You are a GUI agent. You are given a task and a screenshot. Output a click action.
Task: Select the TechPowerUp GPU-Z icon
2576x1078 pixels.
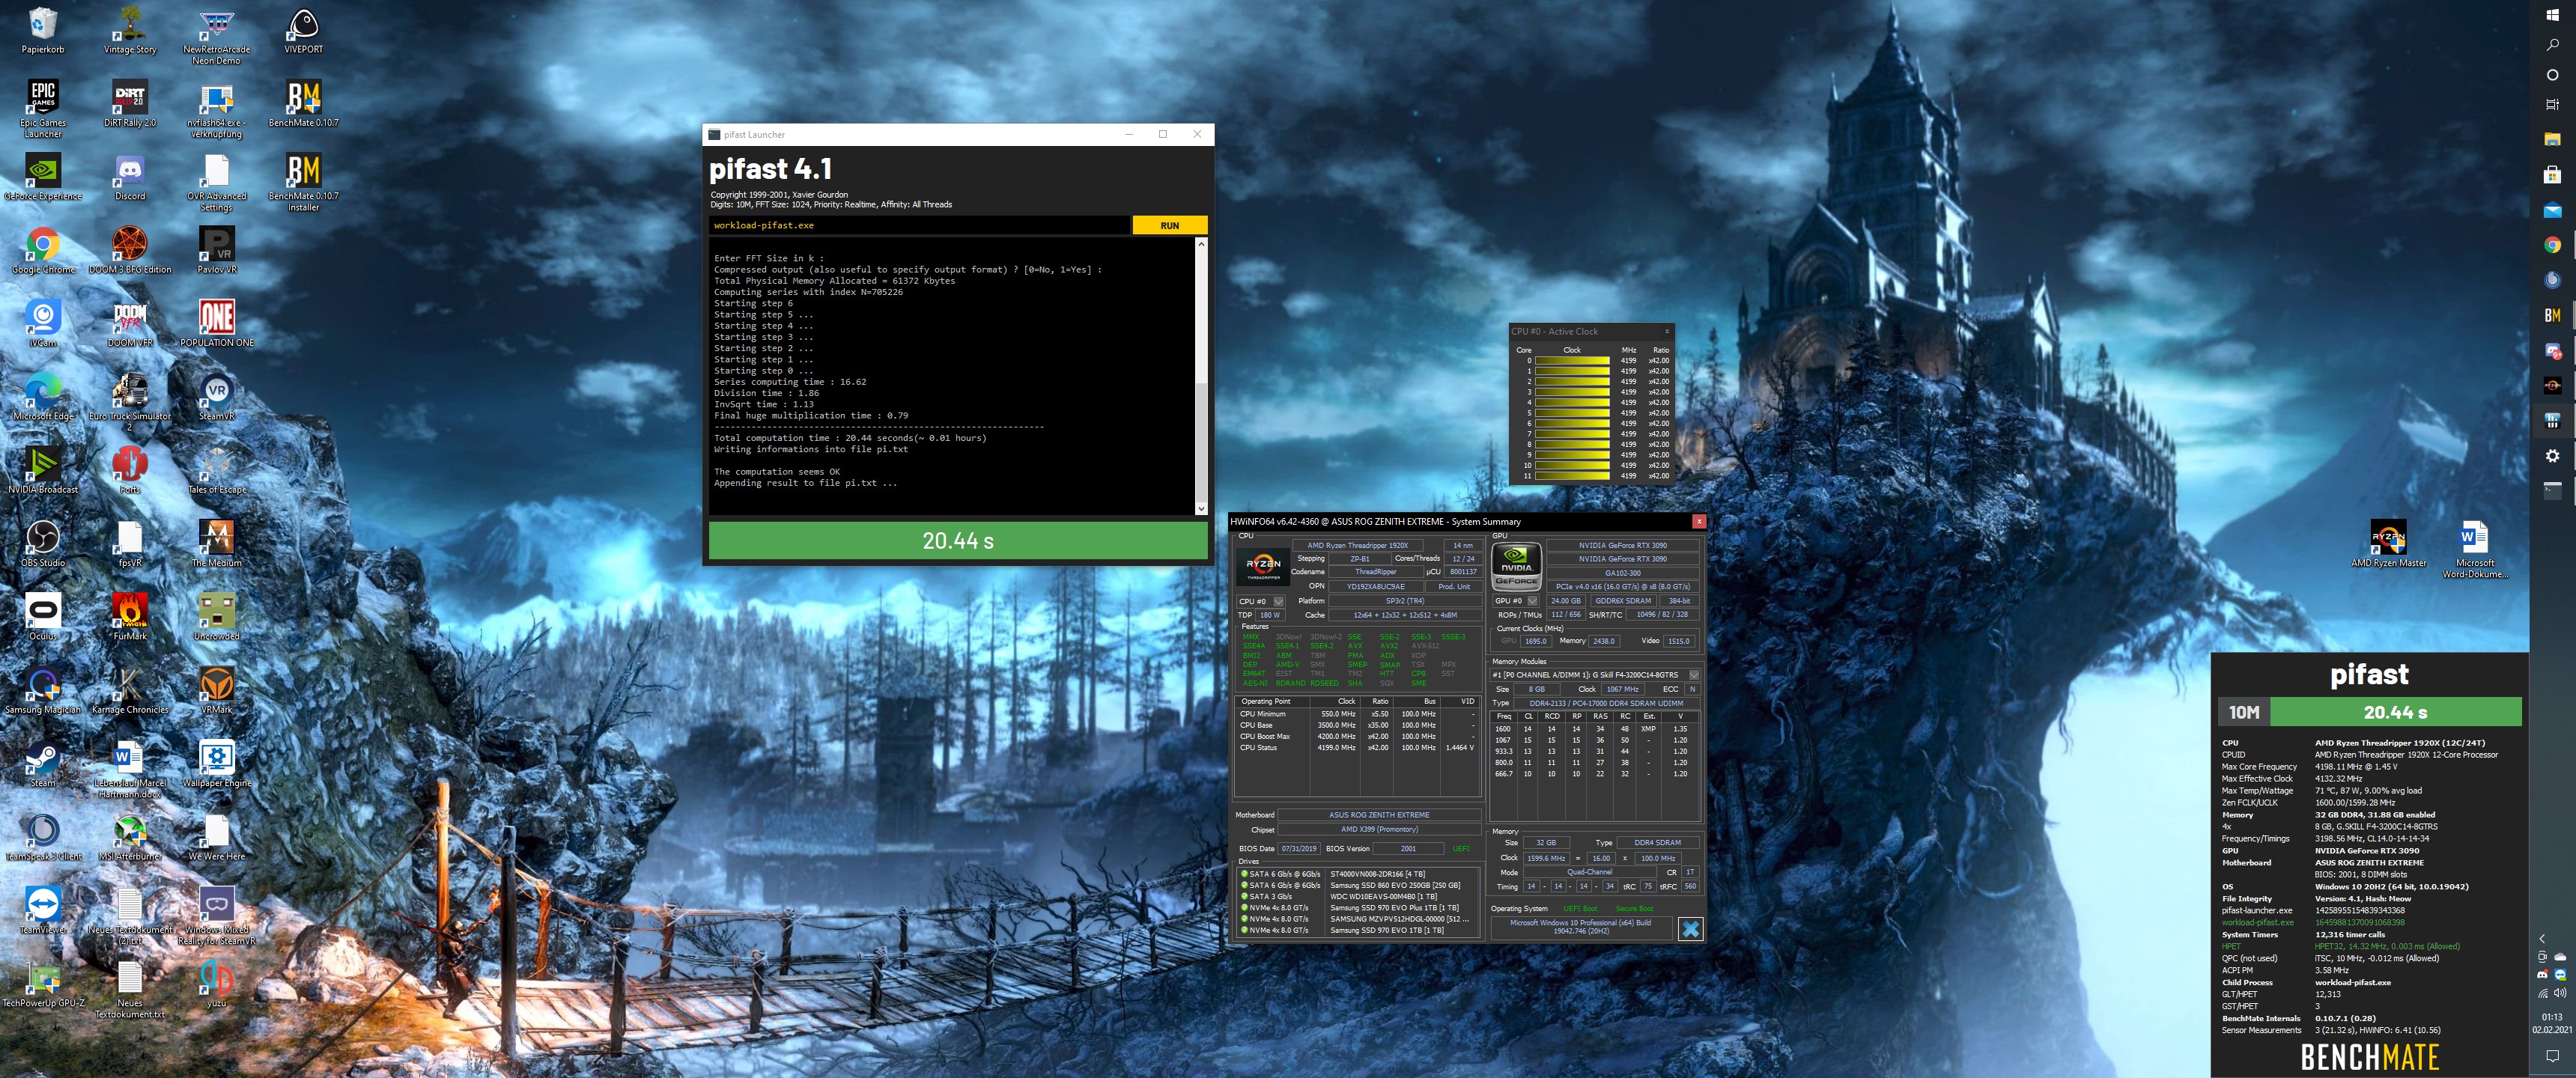click(x=43, y=983)
